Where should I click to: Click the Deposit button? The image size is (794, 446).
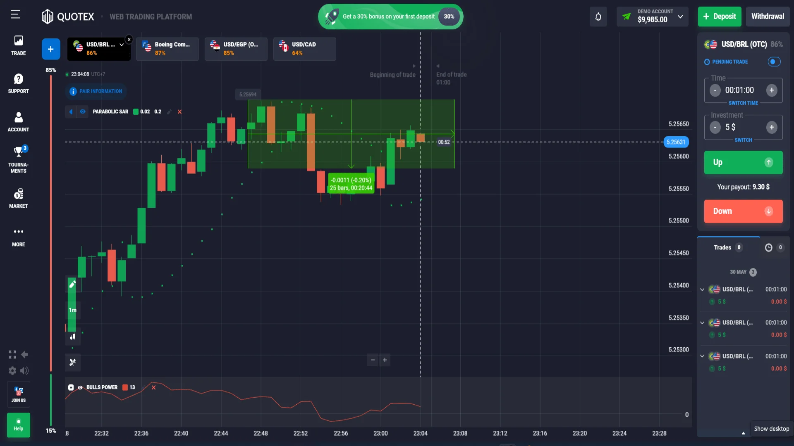(x=720, y=17)
